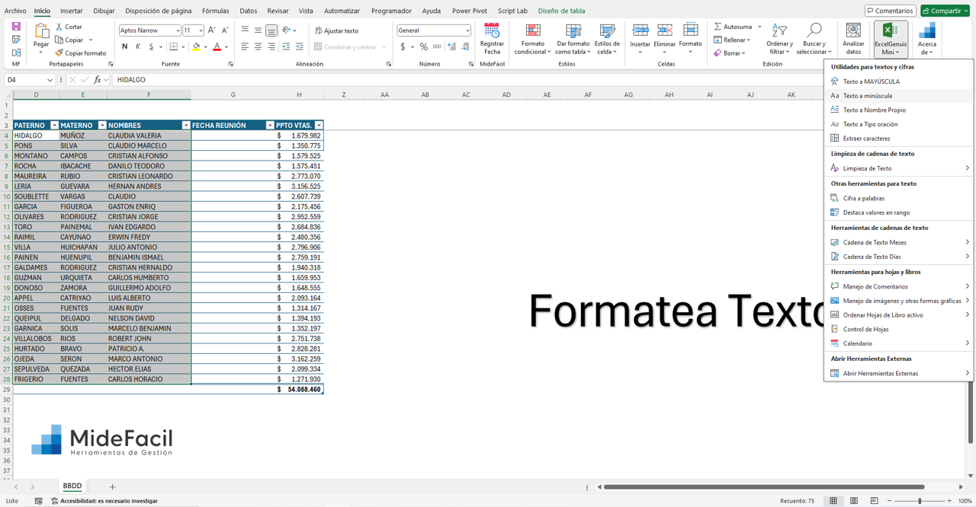Apply bold with the N button
Screen dimensions: 976x507
(124, 46)
